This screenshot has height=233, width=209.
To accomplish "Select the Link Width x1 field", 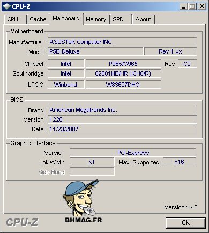I will (92, 162).
